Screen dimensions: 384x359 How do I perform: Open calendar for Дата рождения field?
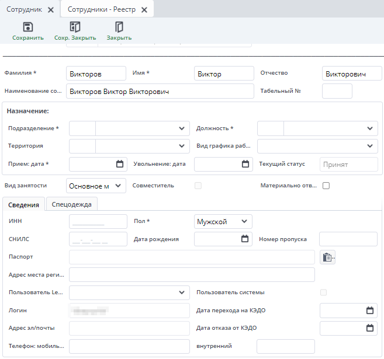[245, 239]
